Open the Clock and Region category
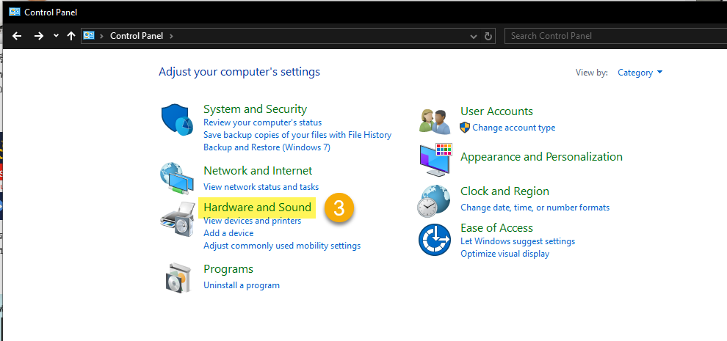The width and height of the screenshot is (727, 341). [504, 191]
